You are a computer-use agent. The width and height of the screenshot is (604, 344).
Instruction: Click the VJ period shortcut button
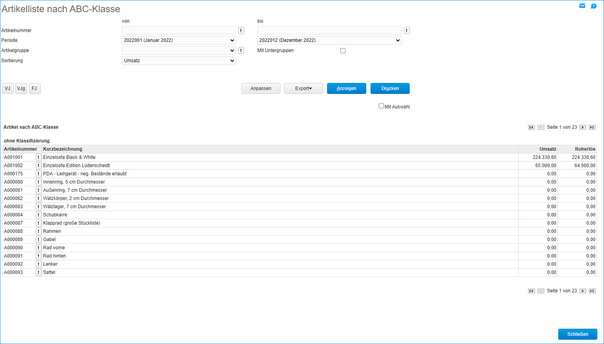7,88
